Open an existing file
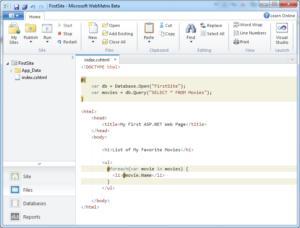 click(x=111, y=25)
